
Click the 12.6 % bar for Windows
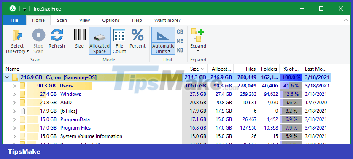click(291, 94)
